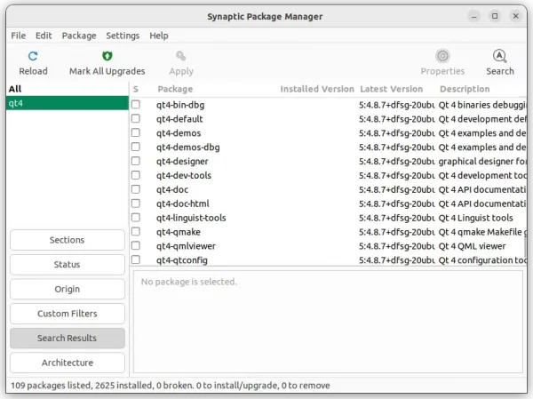The height and width of the screenshot is (399, 533).
Task: Click the Mark All Upgrades shield icon
Action: 107,56
